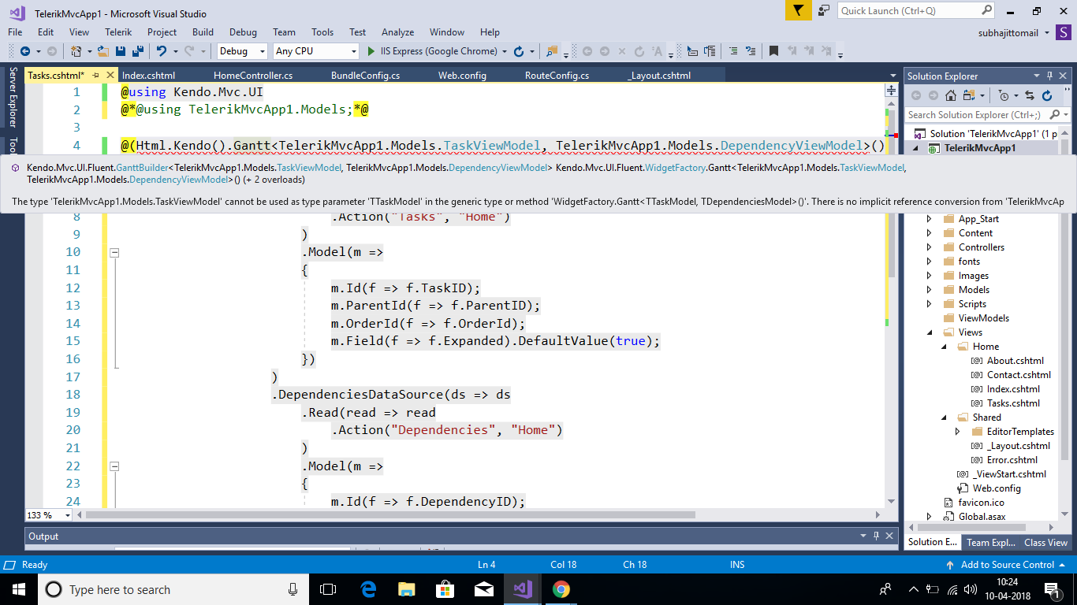Click the Navigate Backward arrow icon
1077x605 pixels.
click(24, 51)
